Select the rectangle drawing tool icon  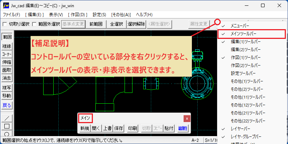coord(7,126)
